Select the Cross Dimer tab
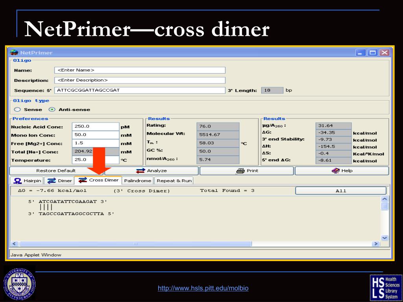The image size is (403, 302). pyautogui.click(x=98, y=180)
